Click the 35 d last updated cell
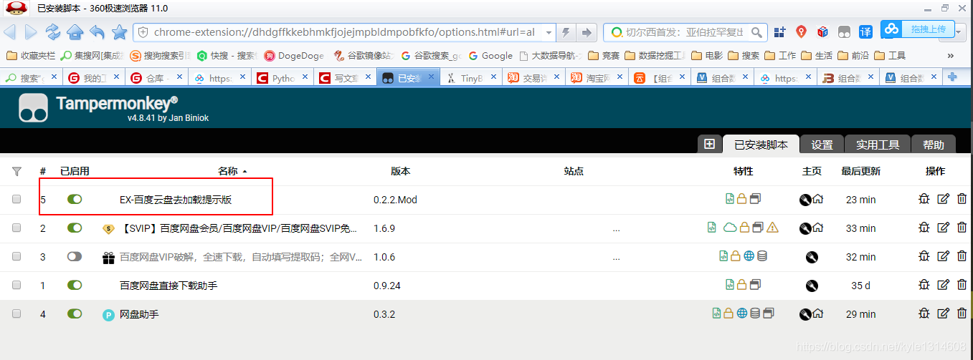This screenshot has width=973, height=360. coord(860,286)
